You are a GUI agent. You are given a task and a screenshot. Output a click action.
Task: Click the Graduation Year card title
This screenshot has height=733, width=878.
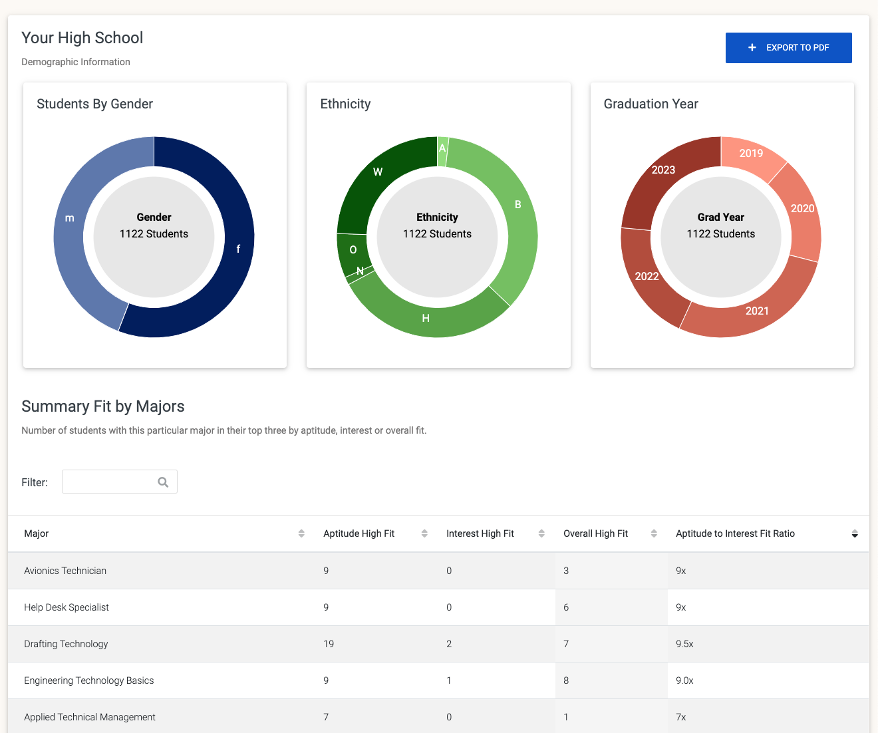click(x=651, y=104)
